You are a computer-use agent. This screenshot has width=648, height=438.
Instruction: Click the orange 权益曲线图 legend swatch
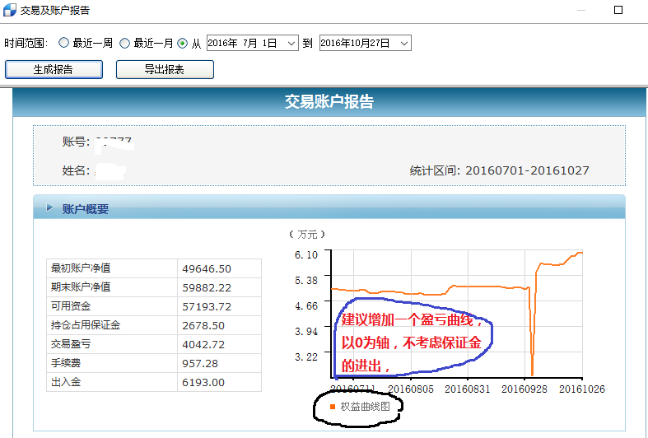(x=333, y=407)
